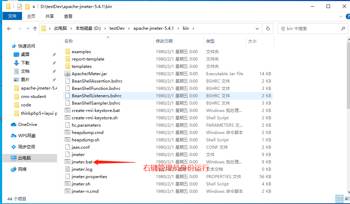Select the jmeter-n.cmd file icon

pyautogui.click(x=68, y=191)
